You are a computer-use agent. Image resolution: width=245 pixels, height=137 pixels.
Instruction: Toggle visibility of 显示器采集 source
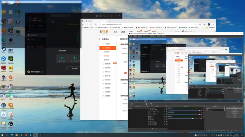click(165, 125)
